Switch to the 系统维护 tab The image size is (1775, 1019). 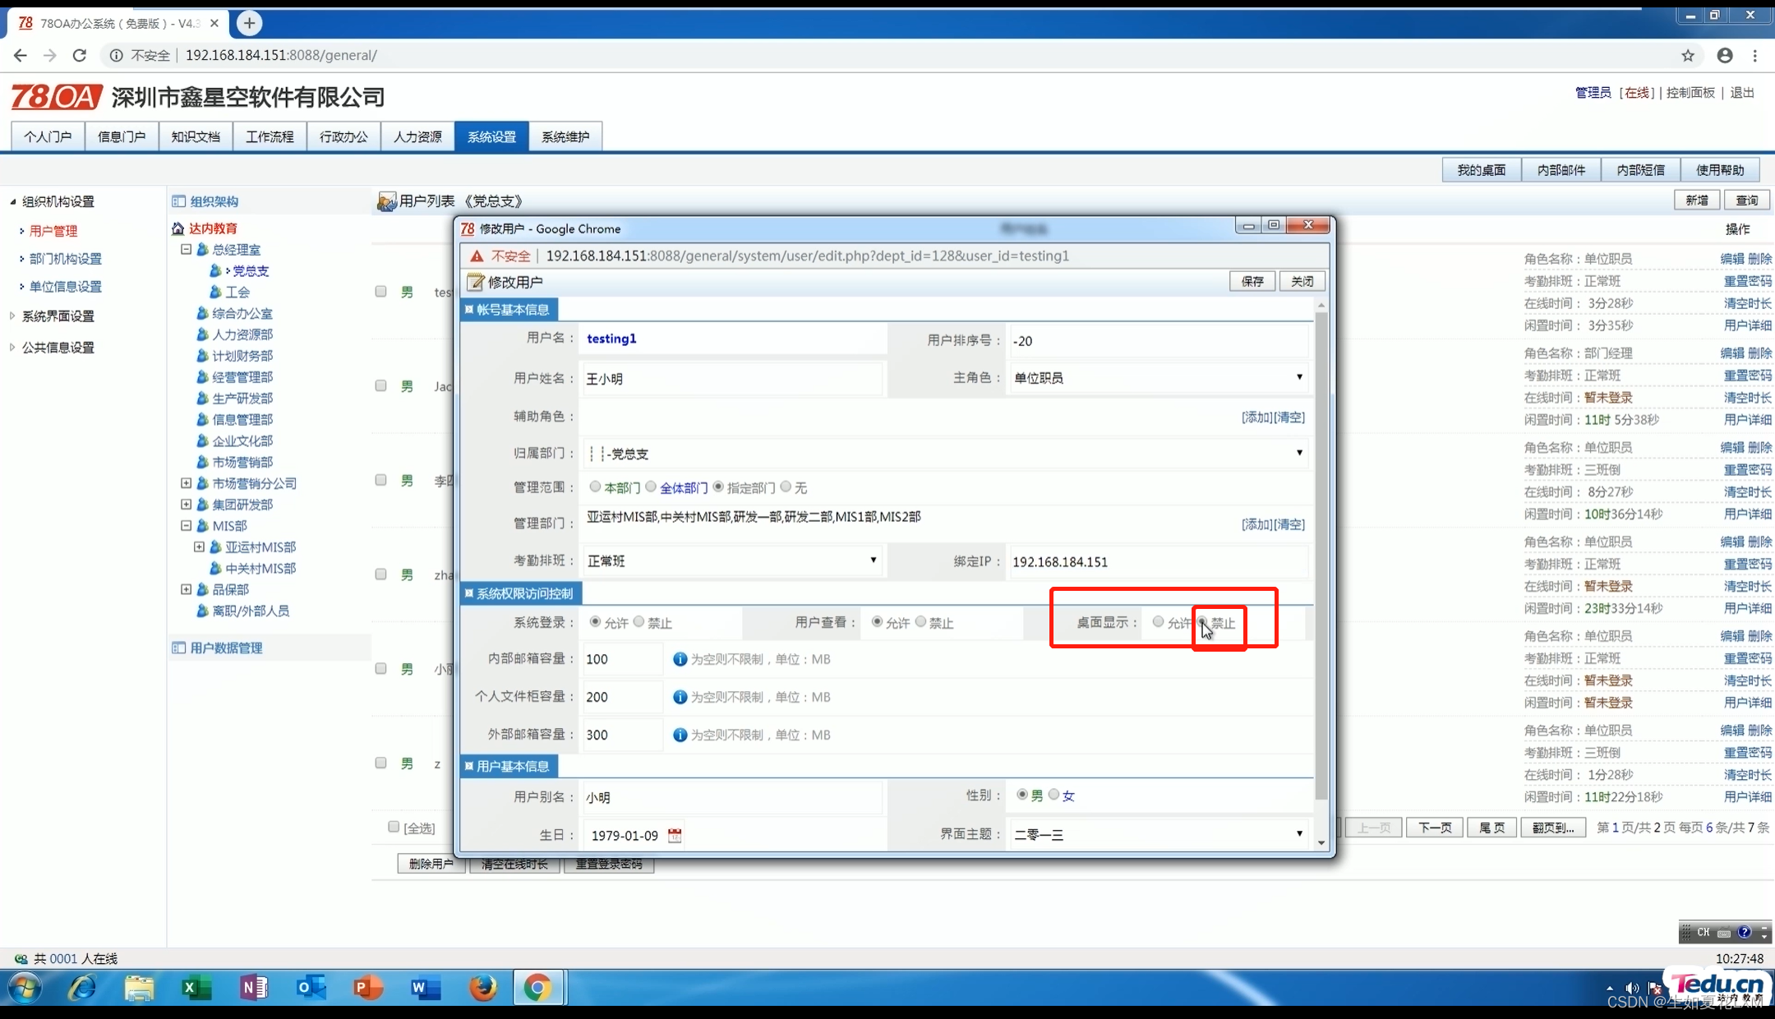pyautogui.click(x=565, y=136)
